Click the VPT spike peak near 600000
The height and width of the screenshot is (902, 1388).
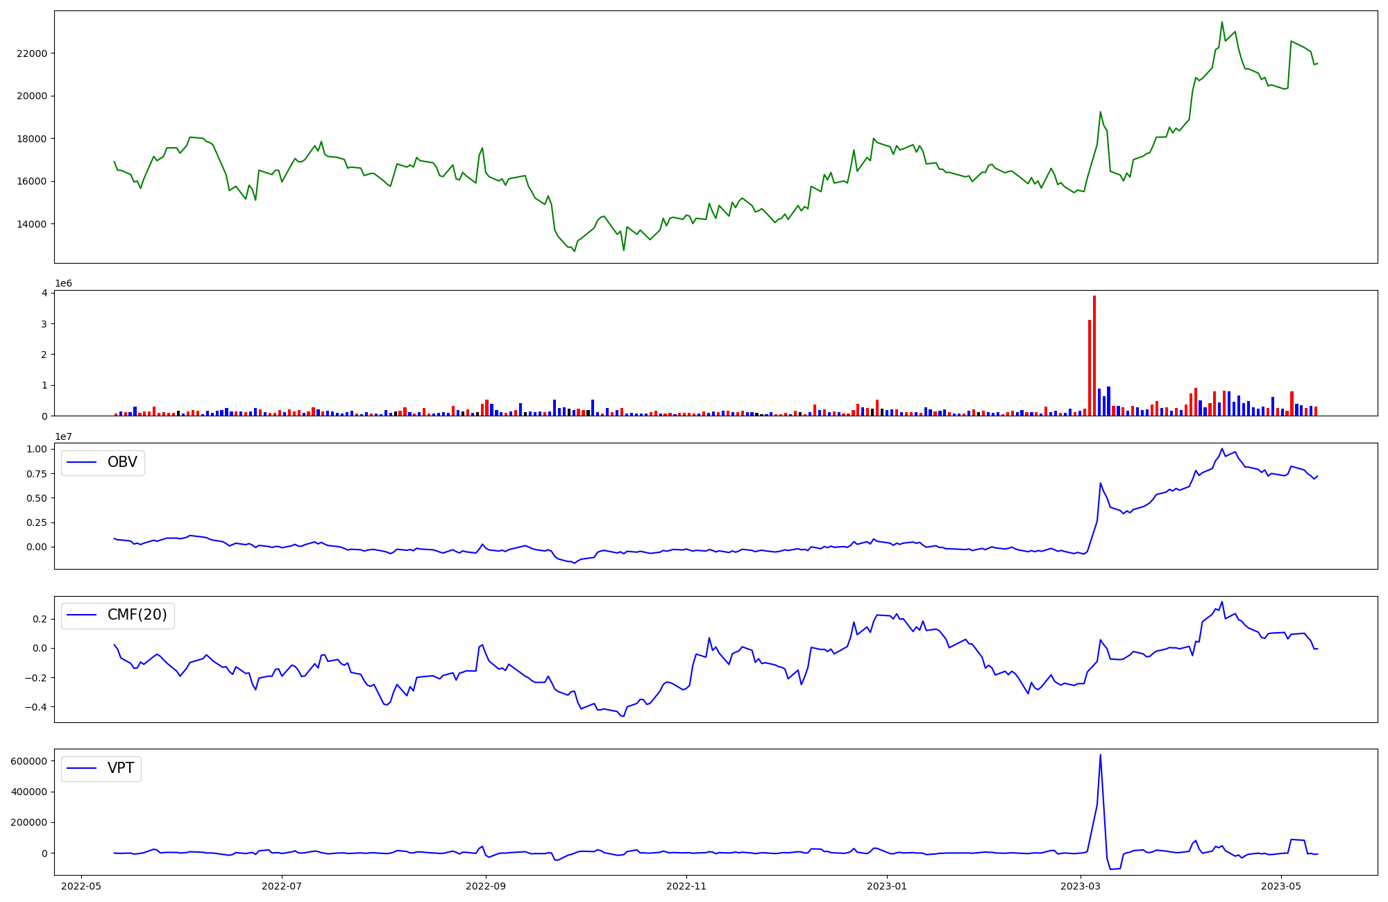point(1100,756)
